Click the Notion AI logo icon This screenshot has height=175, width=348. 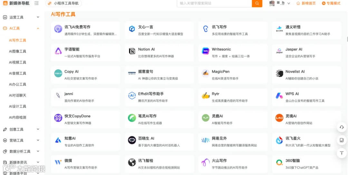[132, 51]
